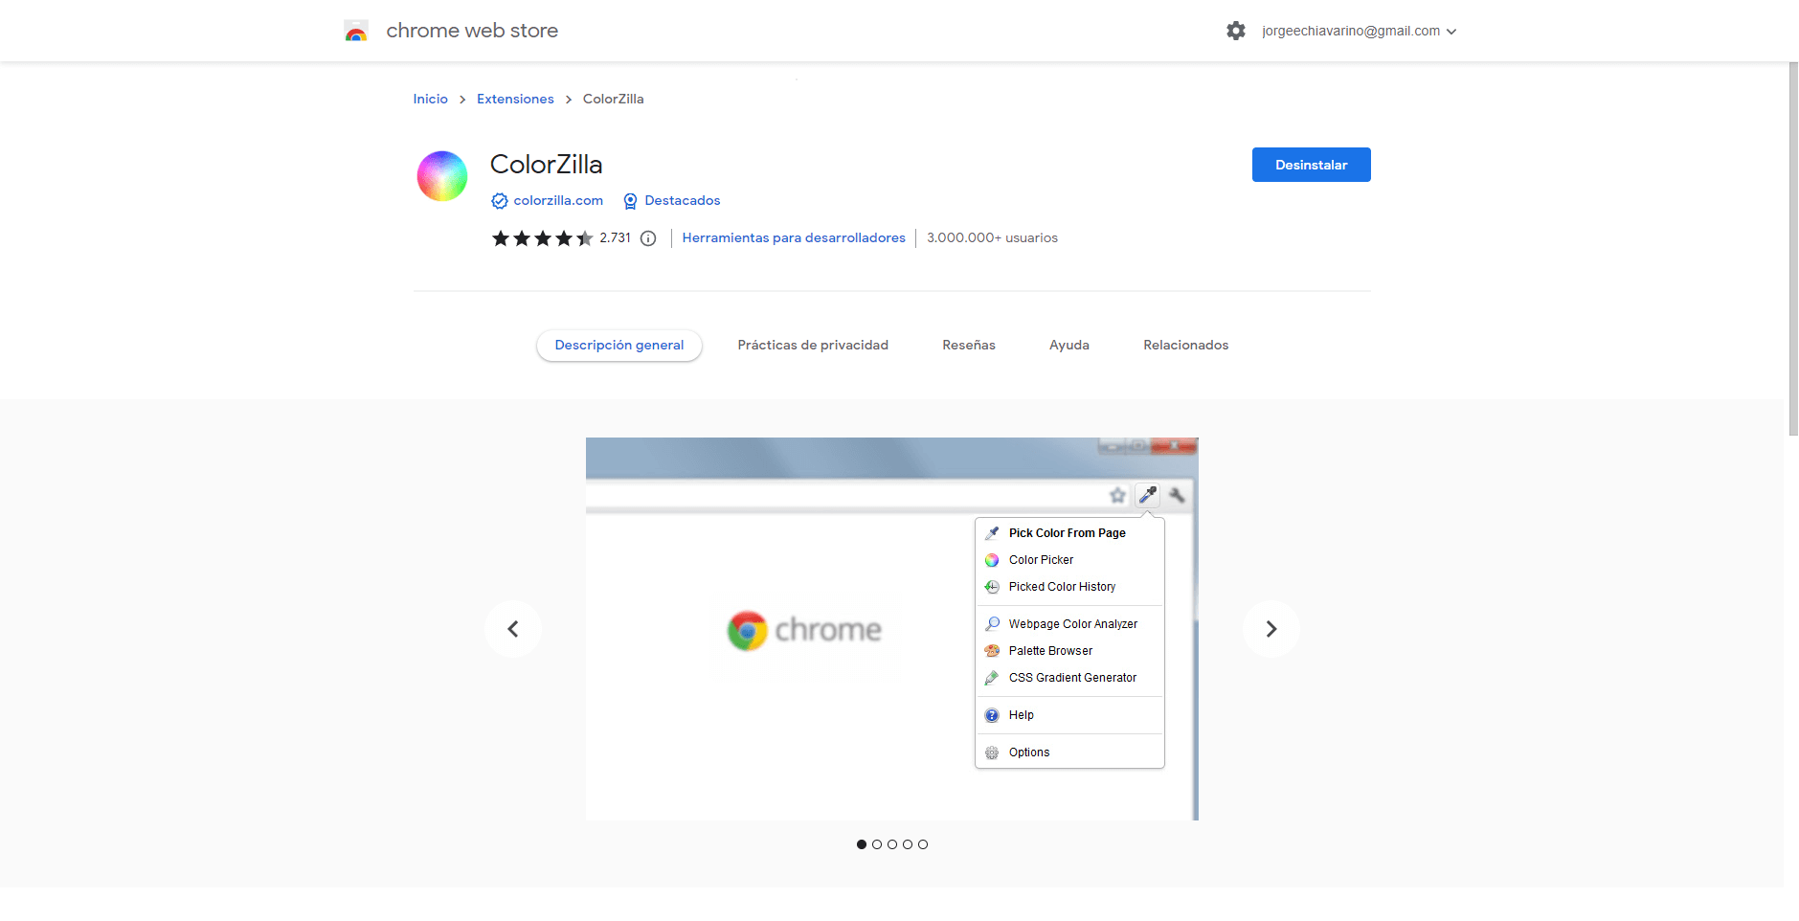Screen dimensions: 1799x921
Task: Click the Desinstalar button
Action: tap(1311, 165)
